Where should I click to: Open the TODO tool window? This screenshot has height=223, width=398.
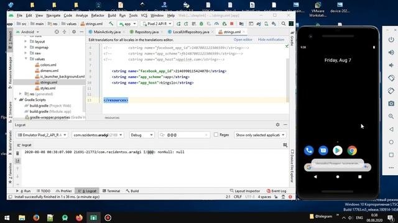click(44, 191)
